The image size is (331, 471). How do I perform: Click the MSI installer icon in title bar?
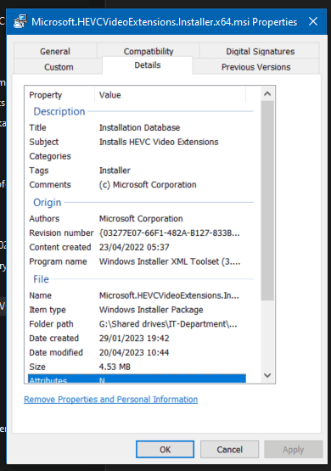(20, 21)
